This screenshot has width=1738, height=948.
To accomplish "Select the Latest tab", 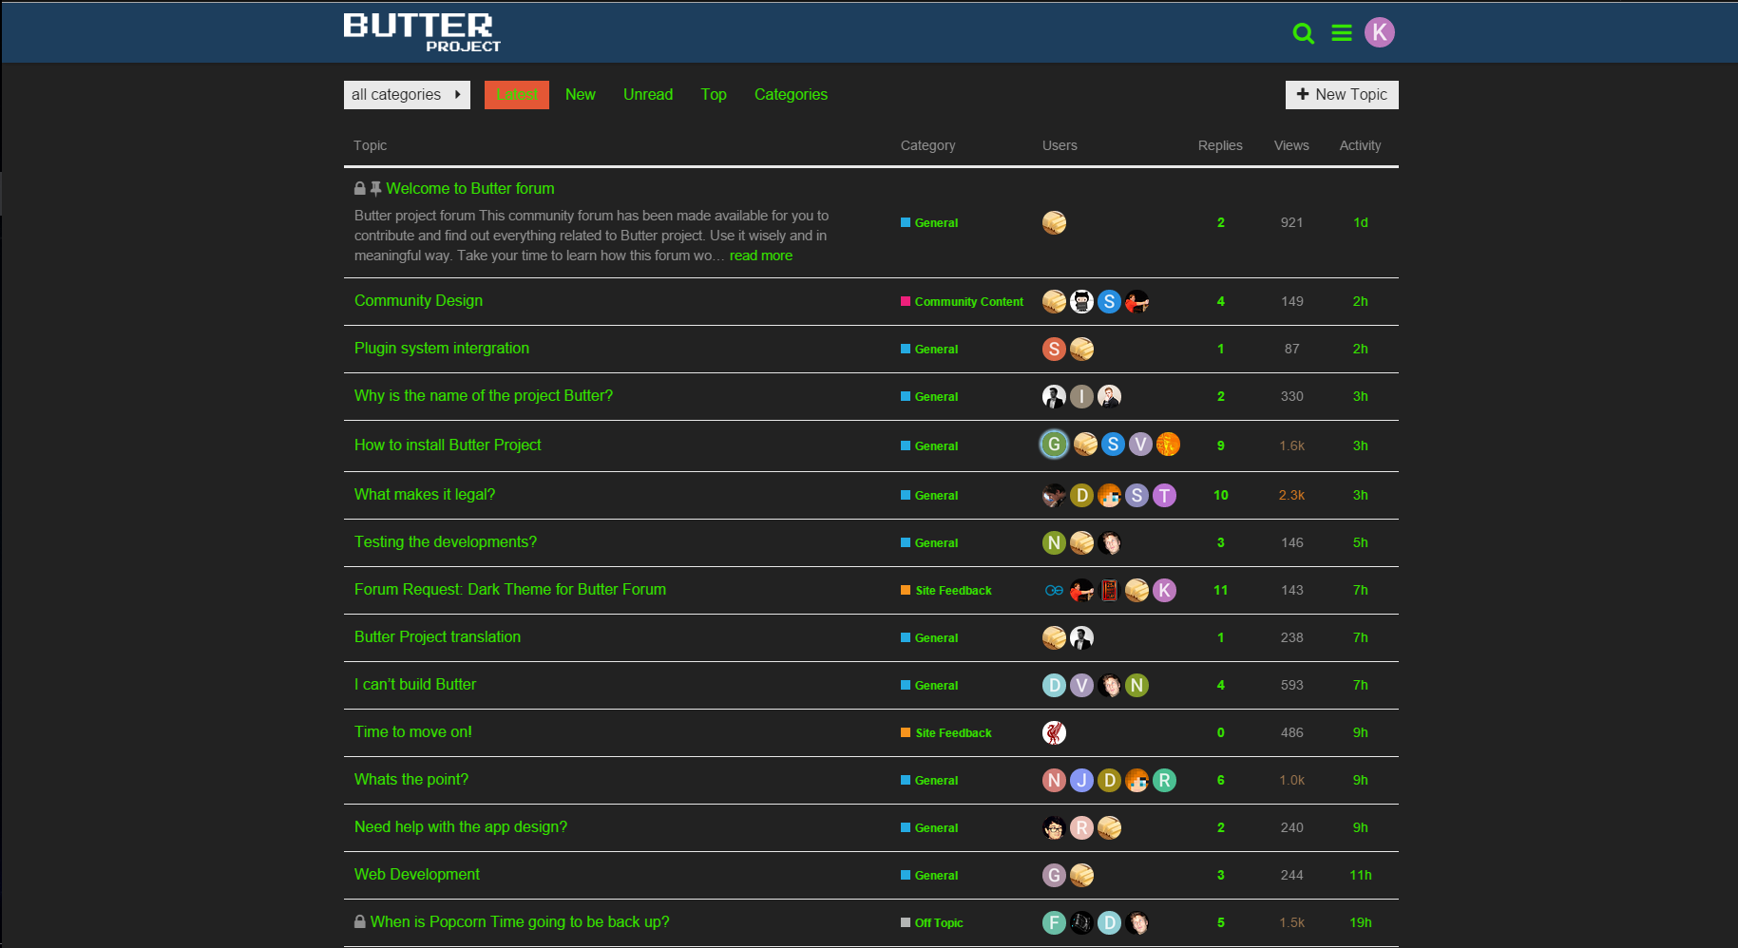I will point(517,95).
